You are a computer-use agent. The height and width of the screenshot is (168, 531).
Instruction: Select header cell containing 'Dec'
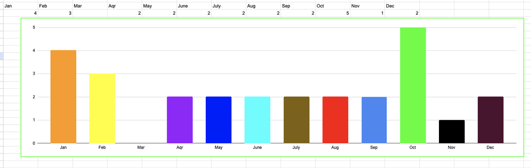pyautogui.click(x=402, y=6)
